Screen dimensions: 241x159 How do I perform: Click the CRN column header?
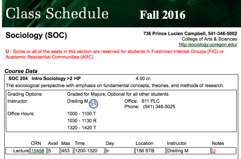click(36, 143)
